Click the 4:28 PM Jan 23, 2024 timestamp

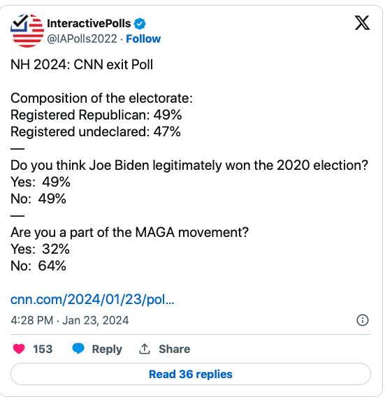click(70, 321)
